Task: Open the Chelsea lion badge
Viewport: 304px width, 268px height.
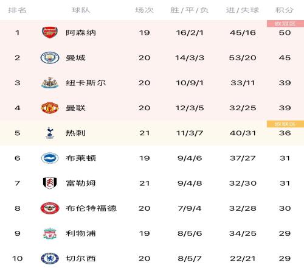Action: pos(50,258)
